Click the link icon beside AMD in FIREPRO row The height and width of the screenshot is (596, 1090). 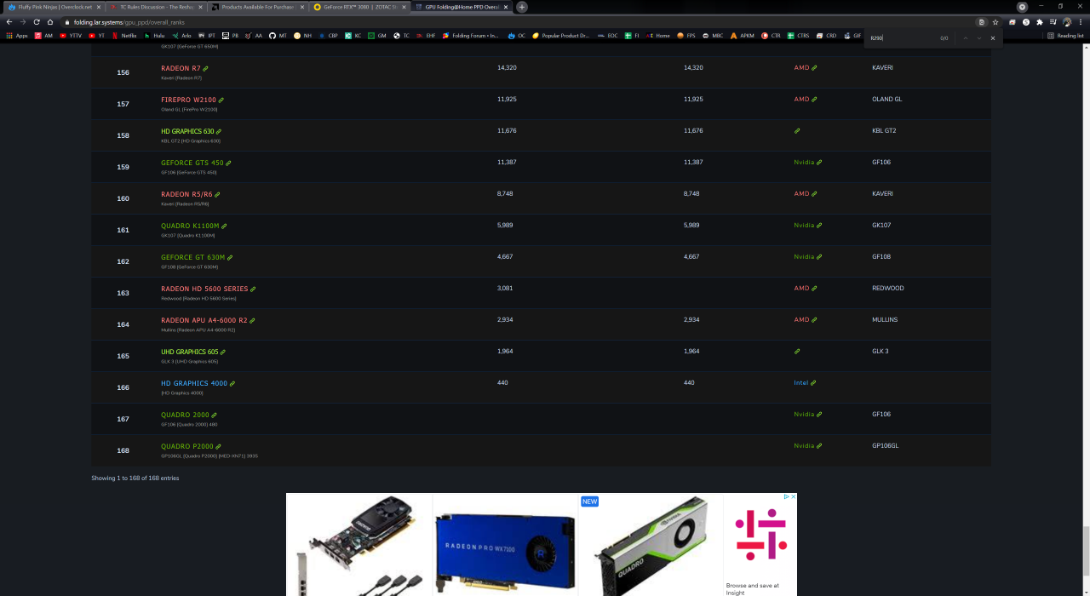[814, 100]
